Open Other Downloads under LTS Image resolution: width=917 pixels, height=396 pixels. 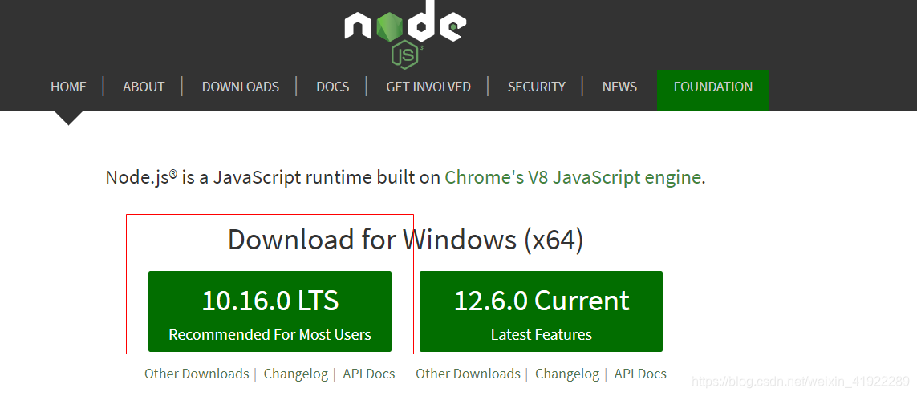(197, 374)
